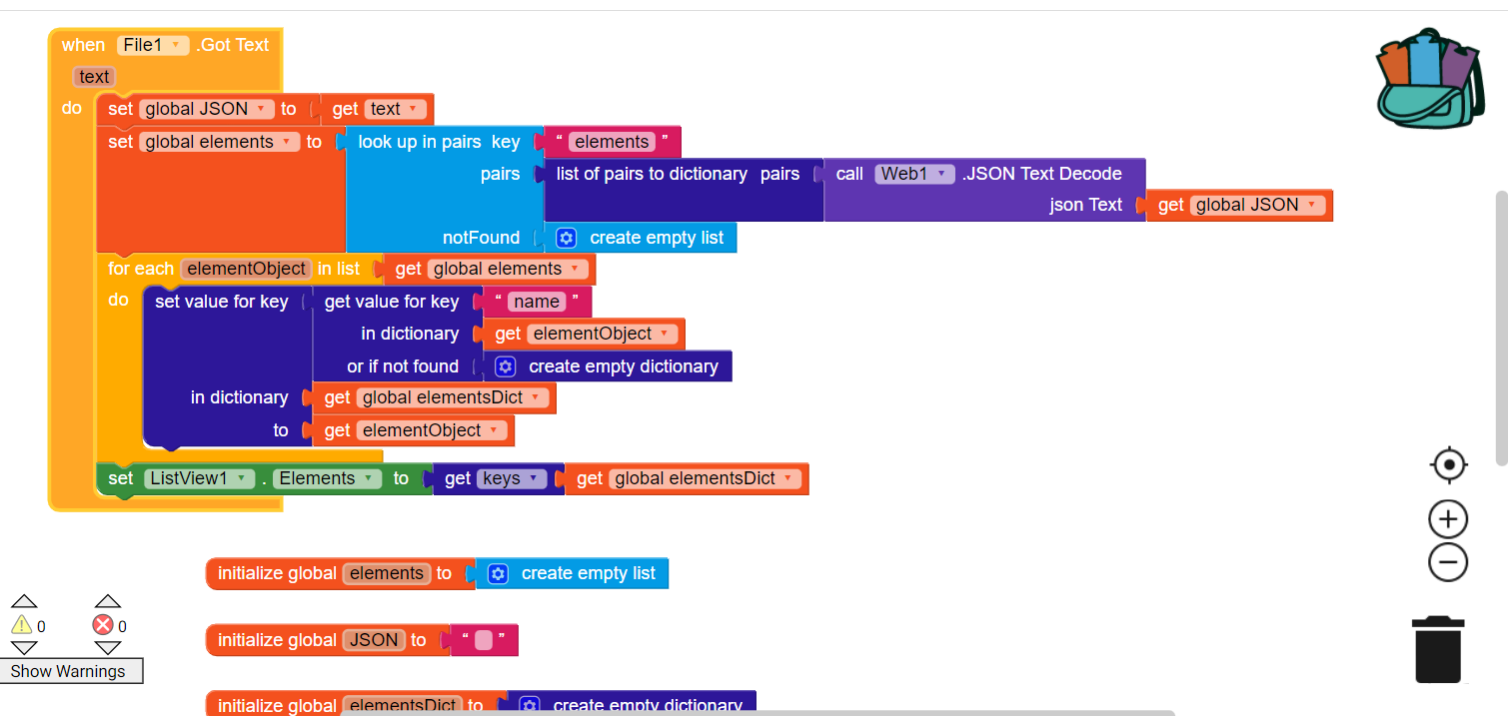The image size is (1508, 716).
Task: Edit the "name" text string block
Action: point(536,302)
